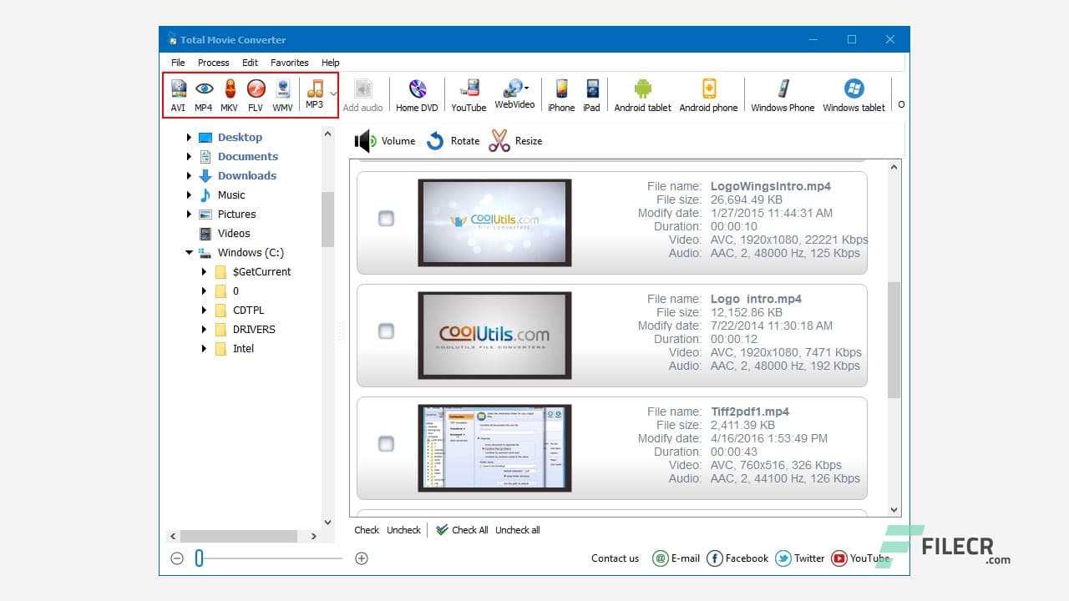The height and width of the screenshot is (601, 1069).
Task: Expand the DRIVERS folder
Action: [x=203, y=329]
